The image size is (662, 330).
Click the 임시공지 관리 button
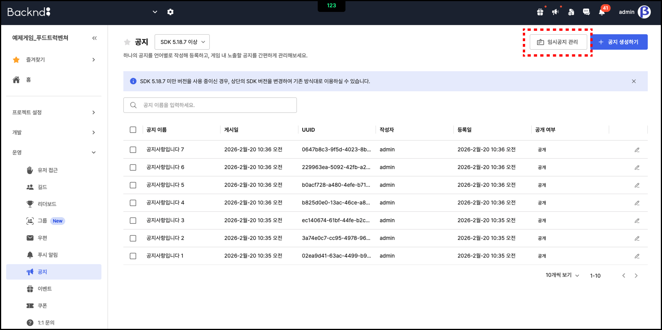tap(558, 42)
